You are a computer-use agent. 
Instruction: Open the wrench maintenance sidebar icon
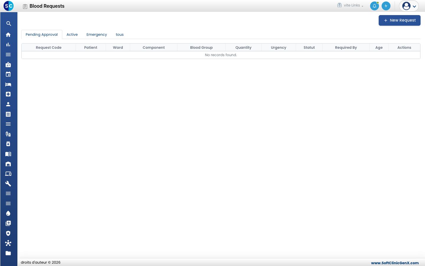click(x=8, y=184)
